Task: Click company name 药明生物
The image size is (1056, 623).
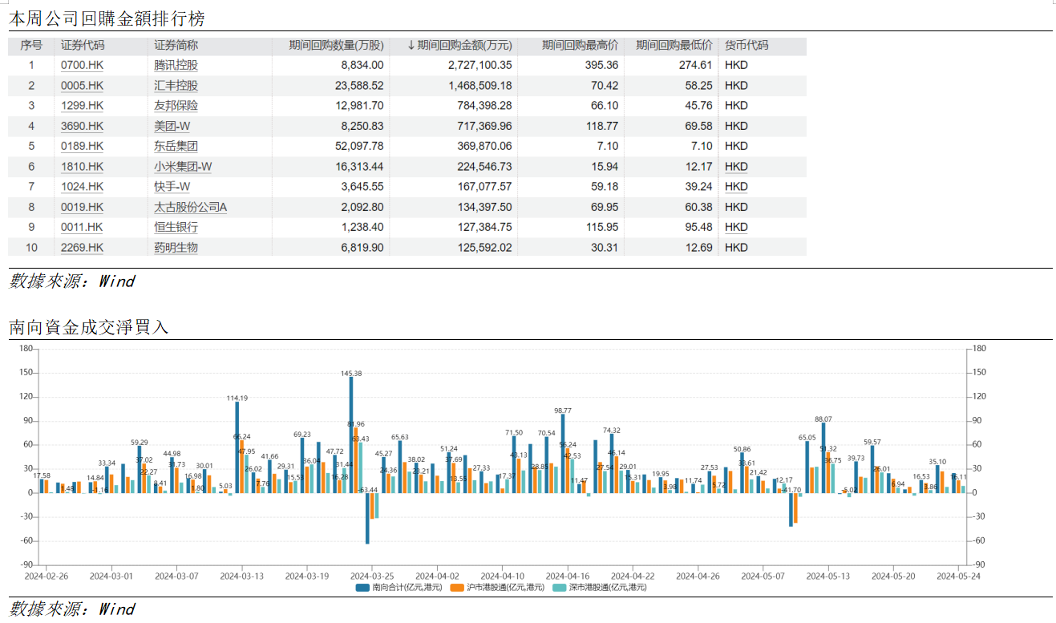Action: (176, 248)
